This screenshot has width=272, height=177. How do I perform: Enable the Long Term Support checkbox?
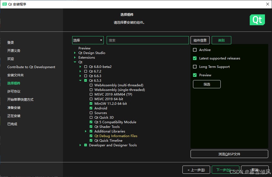[x=195, y=67]
